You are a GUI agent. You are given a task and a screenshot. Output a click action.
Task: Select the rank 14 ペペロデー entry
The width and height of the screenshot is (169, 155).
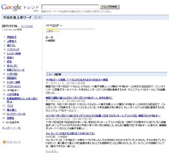13,90
